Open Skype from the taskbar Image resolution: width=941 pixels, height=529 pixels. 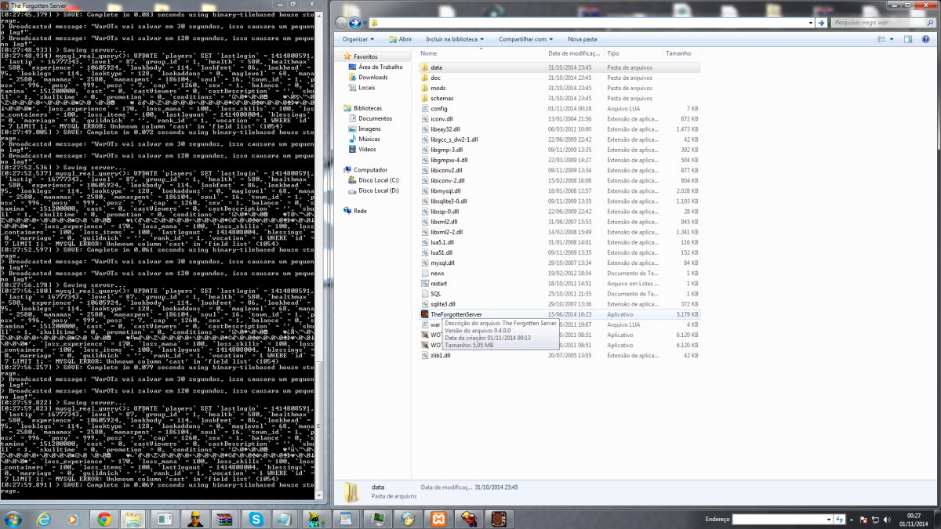click(x=256, y=519)
